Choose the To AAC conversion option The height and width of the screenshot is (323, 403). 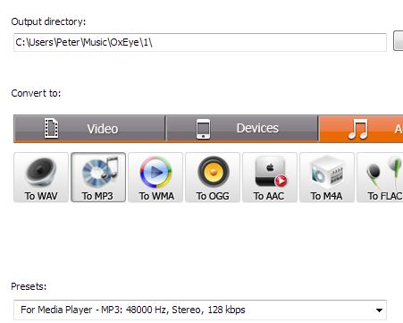pos(270,177)
